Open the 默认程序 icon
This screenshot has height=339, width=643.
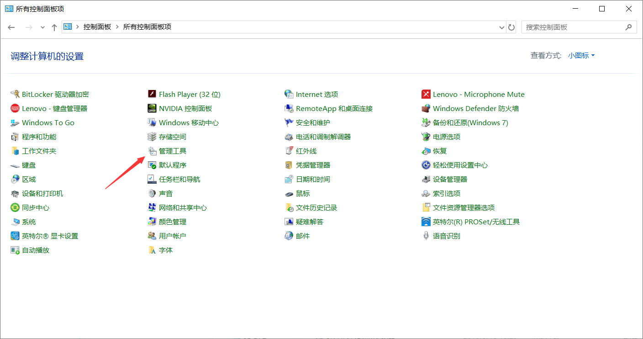(x=152, y=165)
